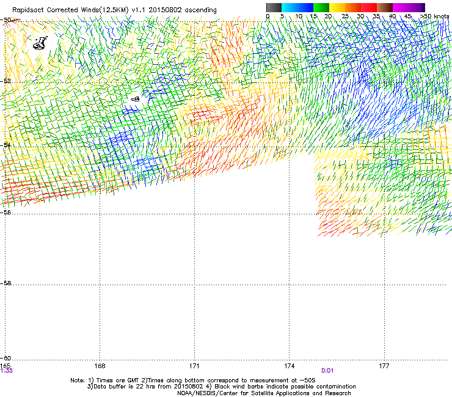Click the gray 0-5 knots legend segment

pos(274,7)
